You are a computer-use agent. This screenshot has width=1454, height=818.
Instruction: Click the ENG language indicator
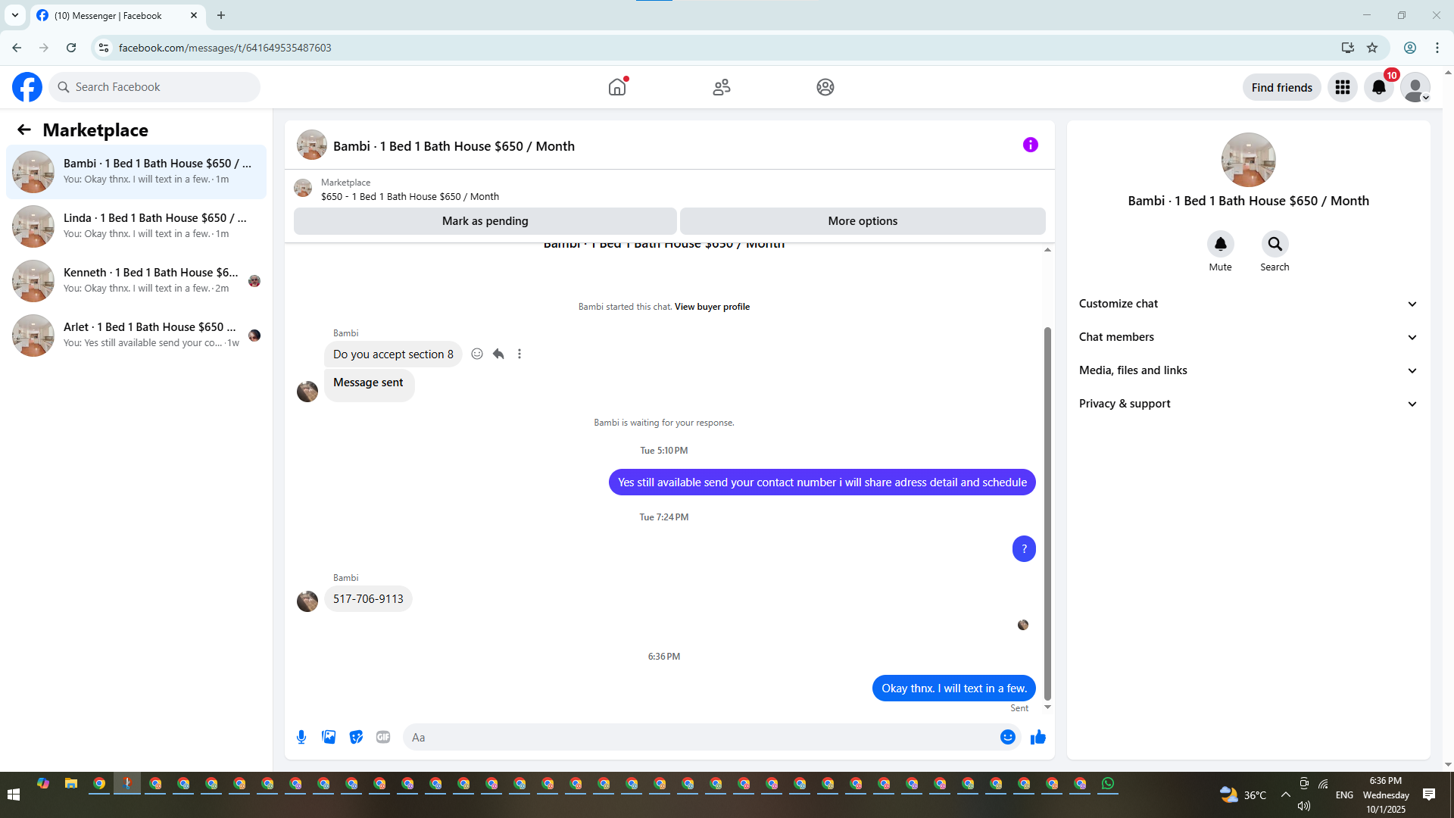click(x=1345, y=795)
